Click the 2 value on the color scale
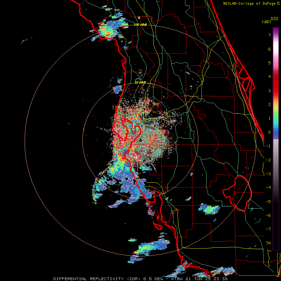Image resolution: width=281 pixels, height=281 pixels. [x=269, y=105]
